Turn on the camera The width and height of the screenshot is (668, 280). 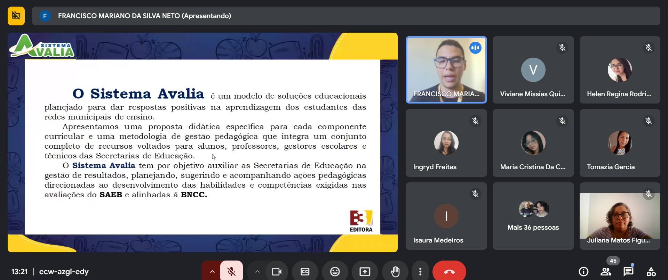pos(277,271)
